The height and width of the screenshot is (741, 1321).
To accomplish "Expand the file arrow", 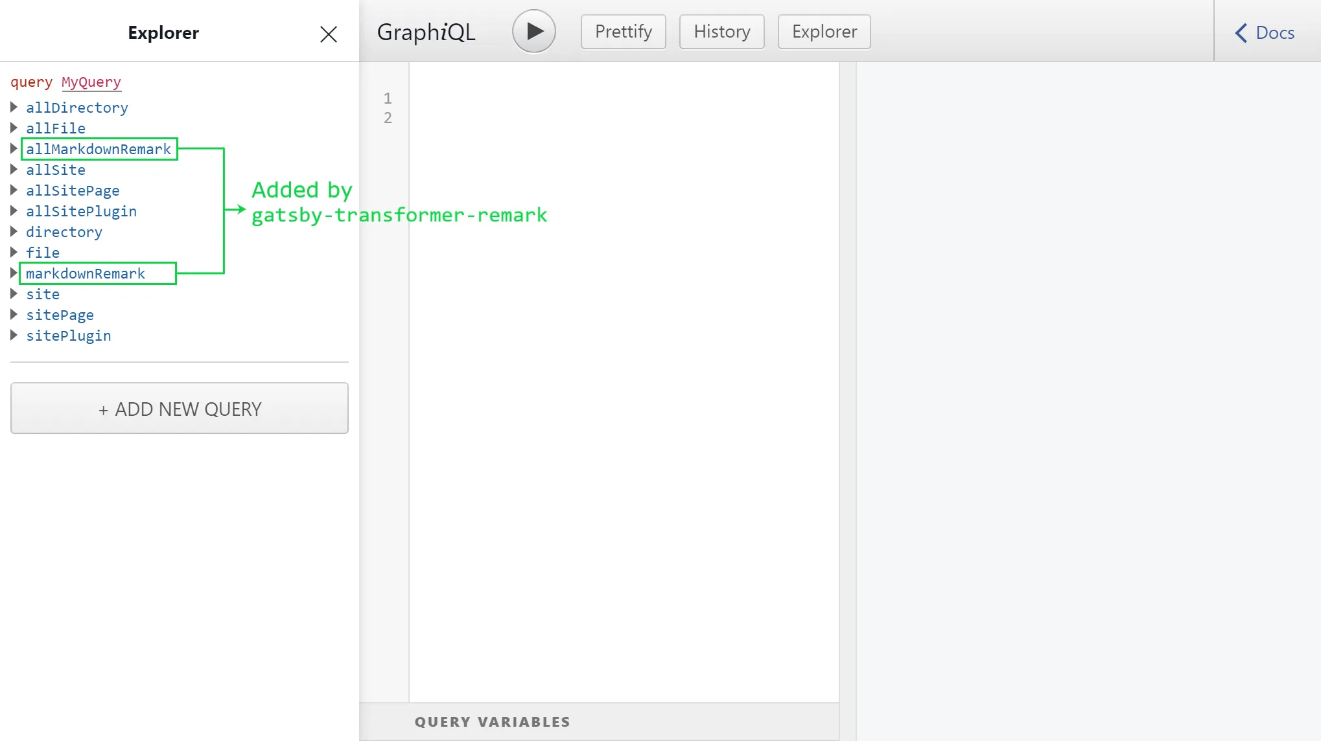I will click(x=14, y=252).
